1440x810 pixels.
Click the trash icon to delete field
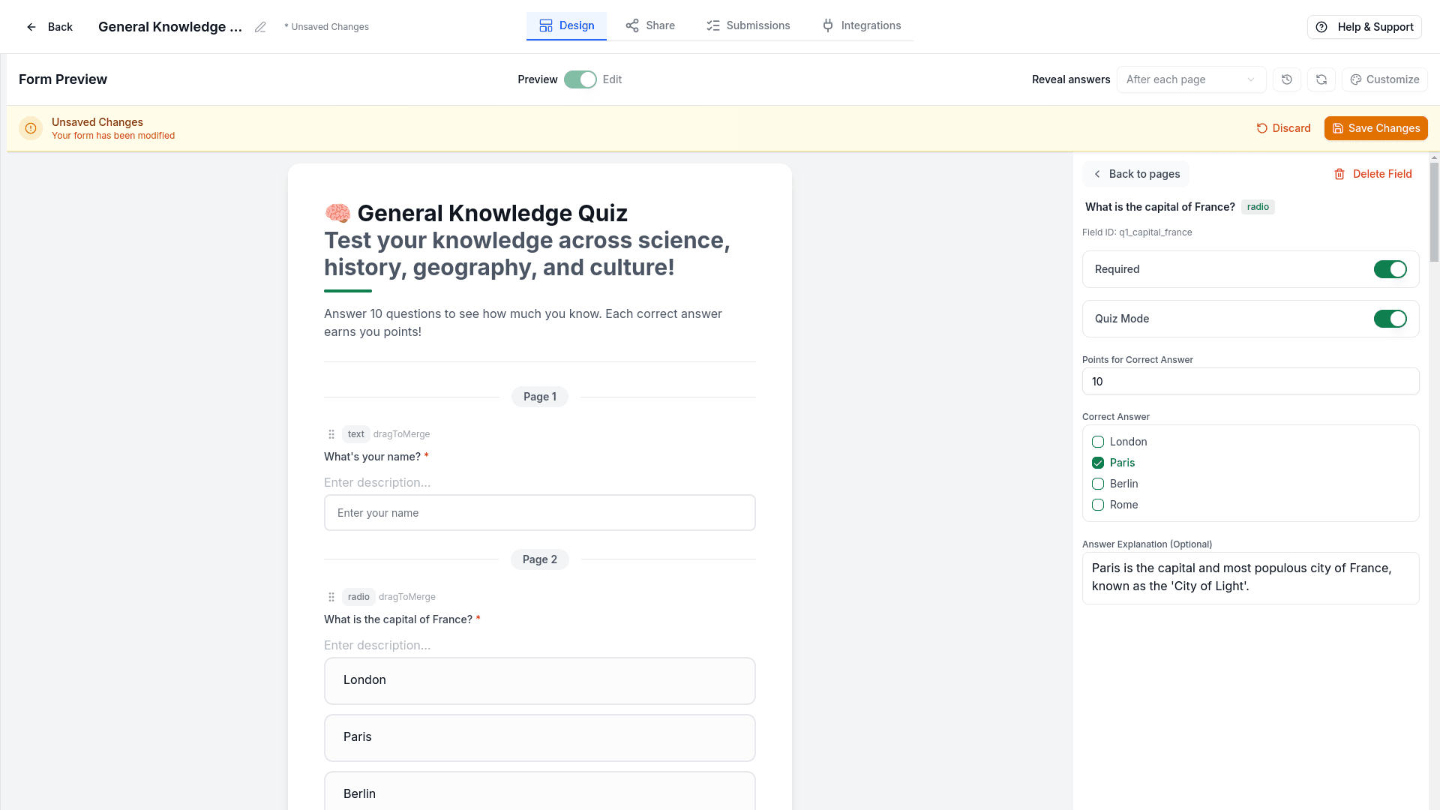1339,174
